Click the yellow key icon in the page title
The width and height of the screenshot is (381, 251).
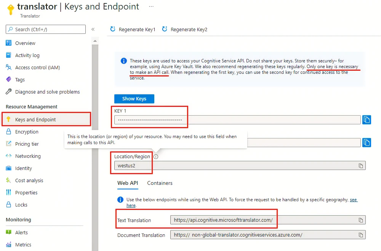point(11,10)
